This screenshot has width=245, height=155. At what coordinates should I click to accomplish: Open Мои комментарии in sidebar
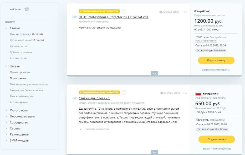(x=22, y=96)
